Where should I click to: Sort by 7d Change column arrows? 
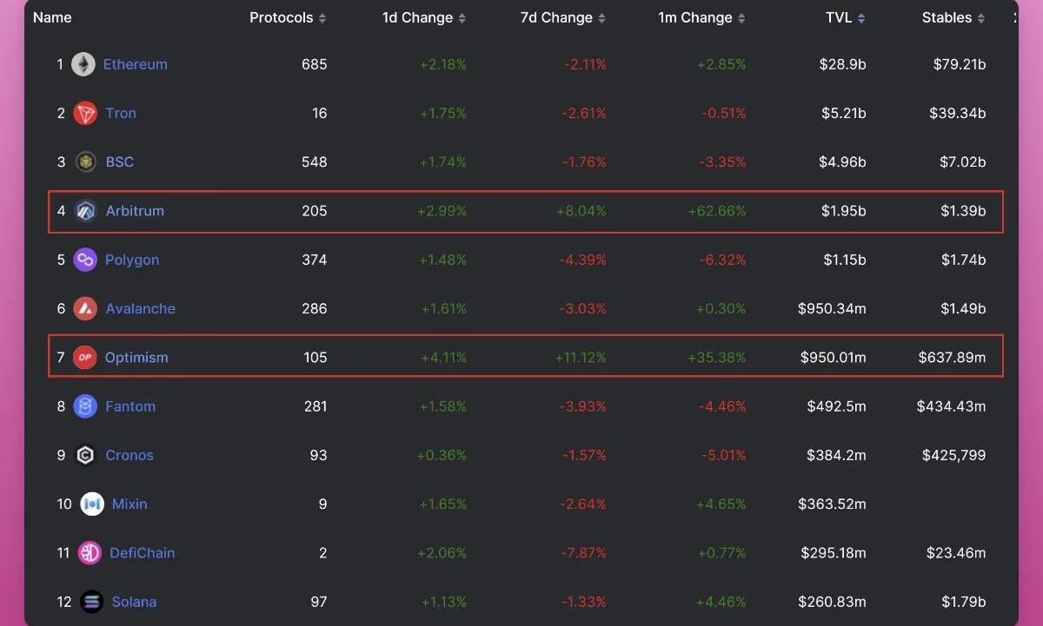pos(601,18)
